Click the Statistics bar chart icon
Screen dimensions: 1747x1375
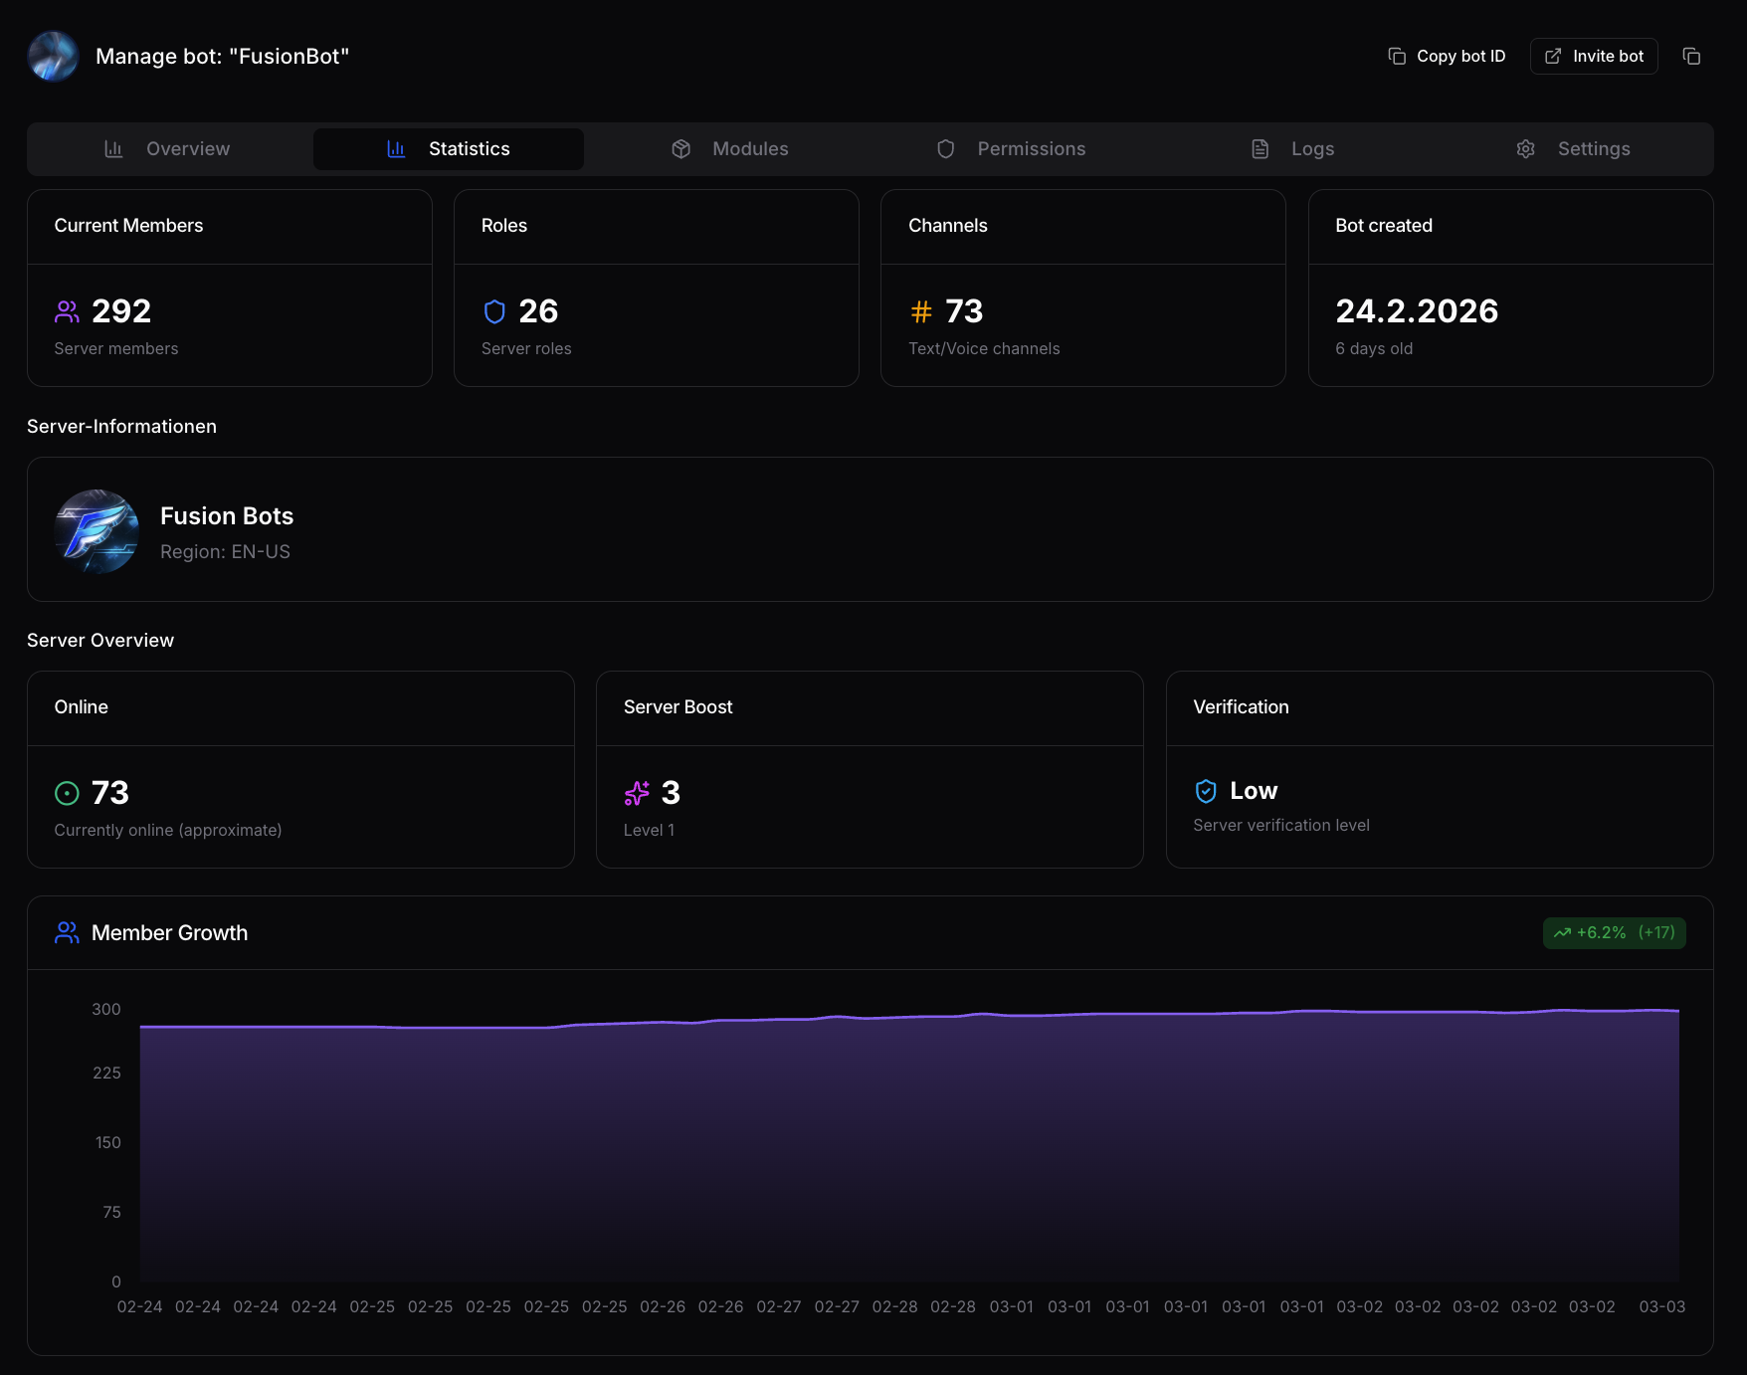397,148
